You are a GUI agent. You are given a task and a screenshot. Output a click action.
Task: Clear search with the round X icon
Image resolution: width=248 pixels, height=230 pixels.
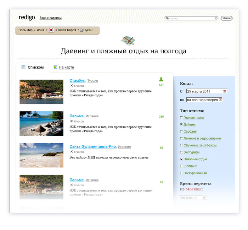coord(216,18)
